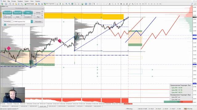This screenshot has height=110, width=197.
Task: Select the Crosshair tool
Action: tap(97, 4)
